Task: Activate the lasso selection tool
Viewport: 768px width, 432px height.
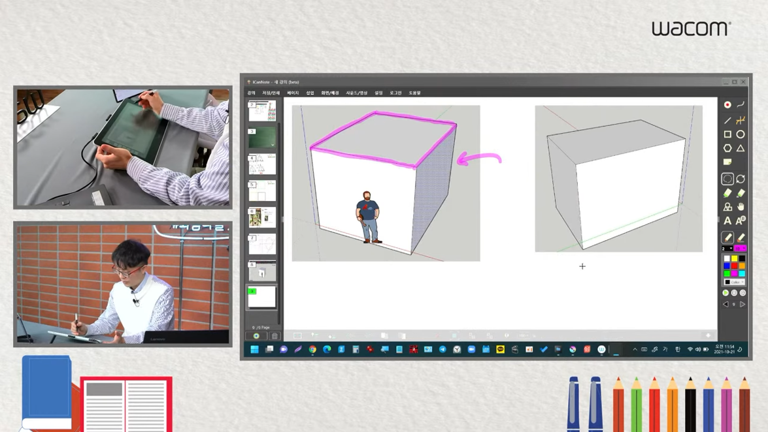Action: coord(727,179)
